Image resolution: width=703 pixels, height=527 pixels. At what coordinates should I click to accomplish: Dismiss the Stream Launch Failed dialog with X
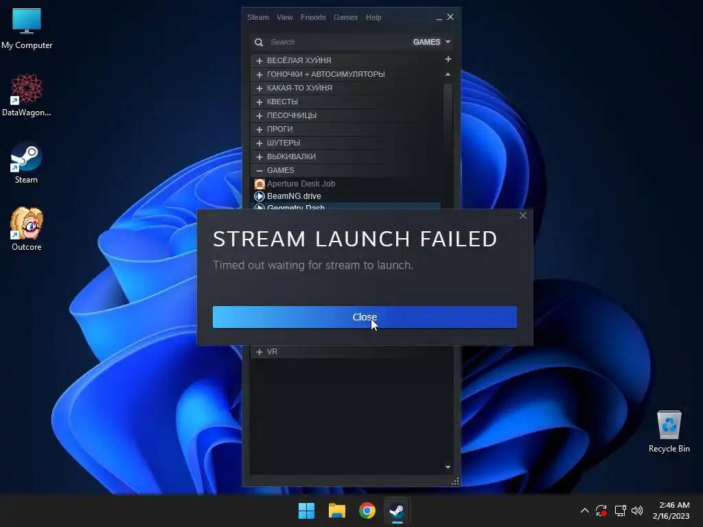click(522, 215)
